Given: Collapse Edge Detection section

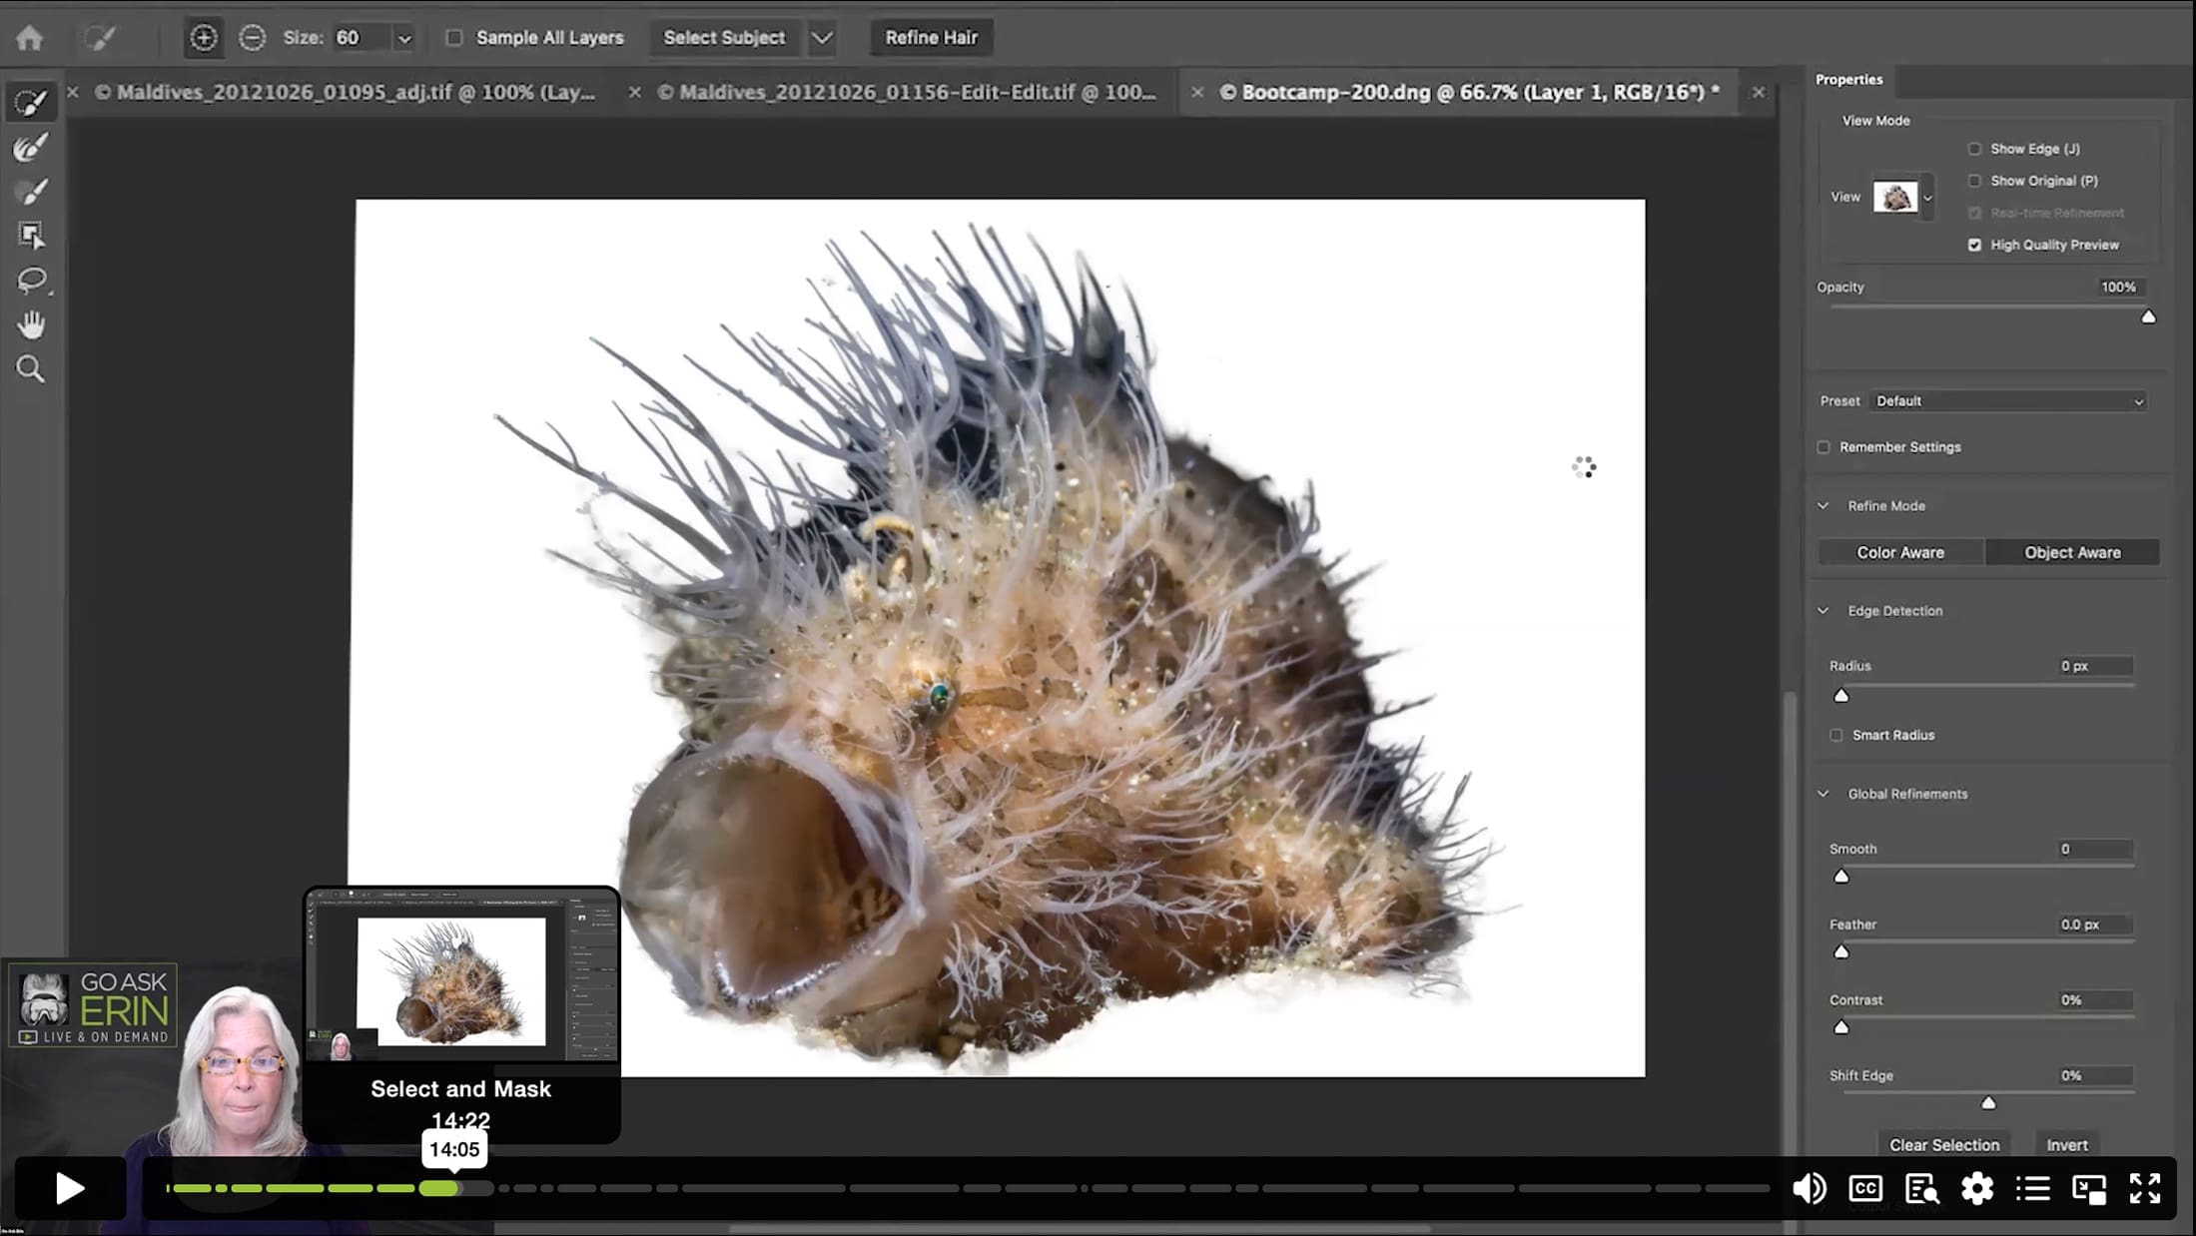Looking at the screenshot, I should [1824, 611].
